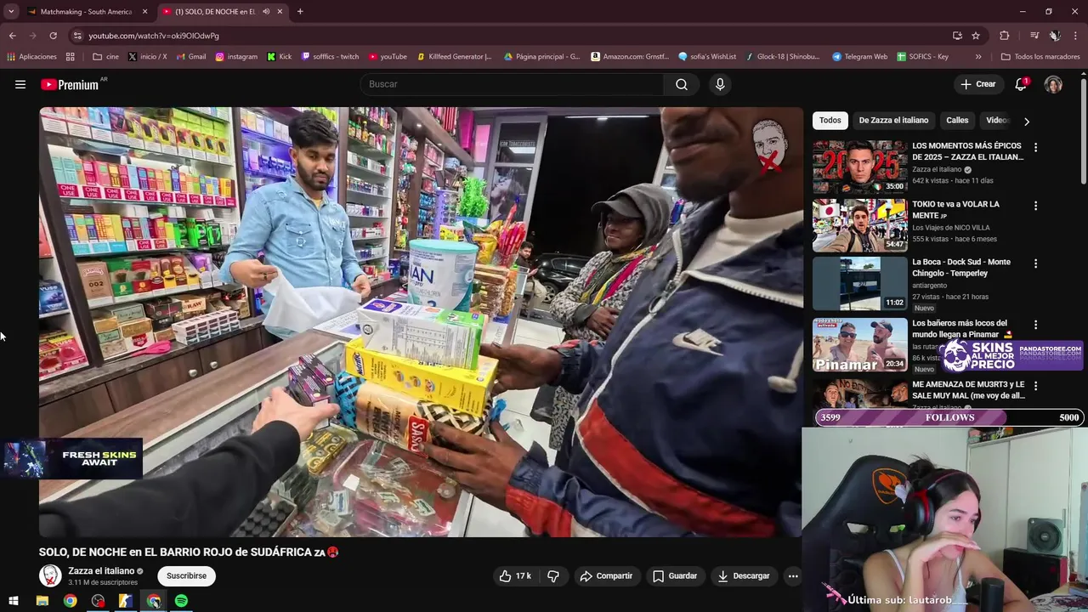This screenshot has width=1088, height=612.
Task: Dislike the video with thumbs-down
Action: 553,575
